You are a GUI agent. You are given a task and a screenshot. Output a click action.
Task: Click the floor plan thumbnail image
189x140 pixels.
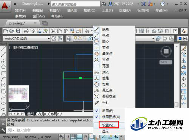[19, 94]
